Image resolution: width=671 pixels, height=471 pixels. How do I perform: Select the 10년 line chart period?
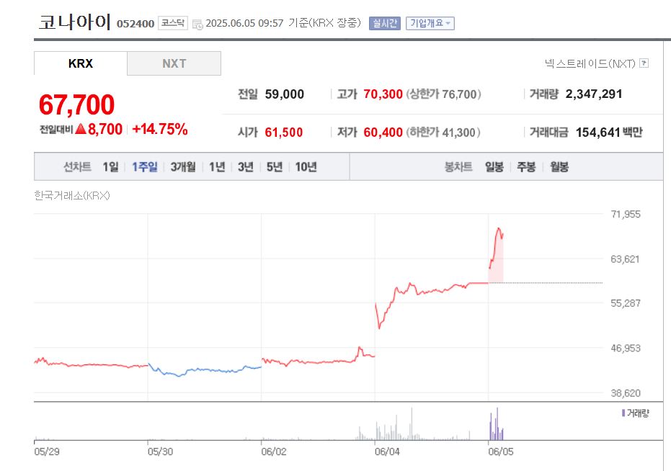306,167
